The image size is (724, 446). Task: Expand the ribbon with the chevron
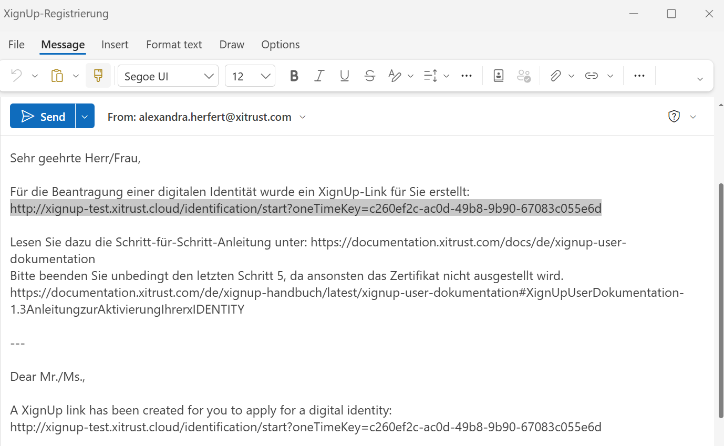(x=700, y=79)
